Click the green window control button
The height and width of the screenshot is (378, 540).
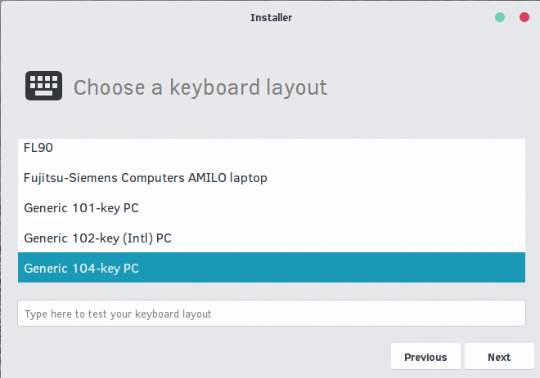pyautogui.click(x=500, y=17)
